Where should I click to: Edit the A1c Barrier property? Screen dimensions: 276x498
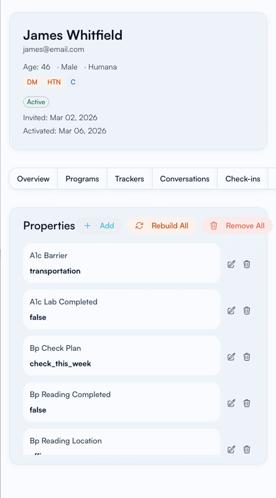pyautogui.click(x=231, y=264)
